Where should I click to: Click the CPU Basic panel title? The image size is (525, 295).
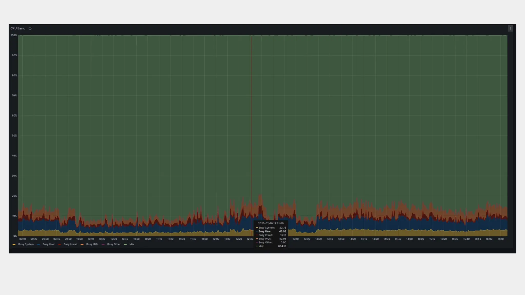pos(18,28)
